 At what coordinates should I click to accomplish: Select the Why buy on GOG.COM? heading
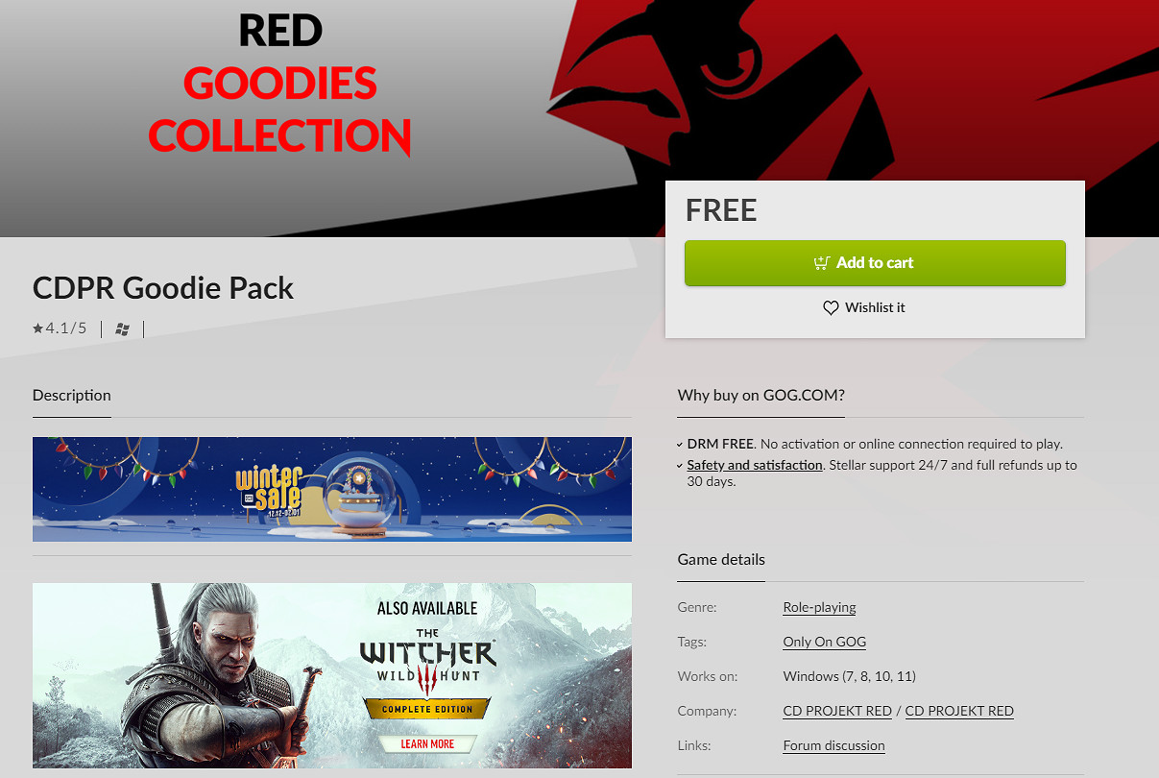pos(761,395)
